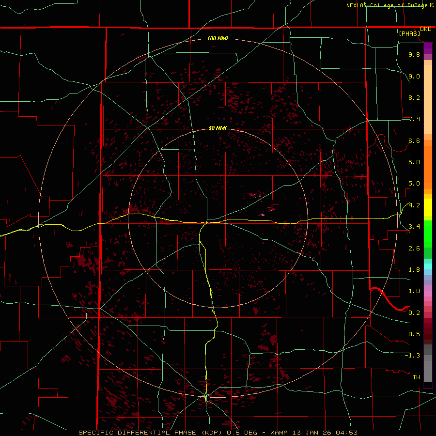Click the 50 NMI range ring label
436x436 pixels.
[x=218, y=128]
